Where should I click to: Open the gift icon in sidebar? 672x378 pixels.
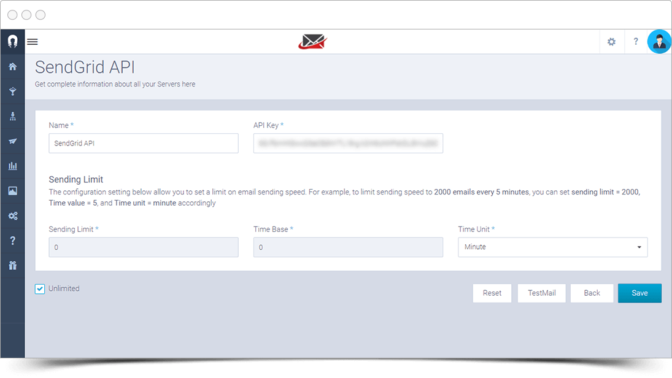coord(12,266)
